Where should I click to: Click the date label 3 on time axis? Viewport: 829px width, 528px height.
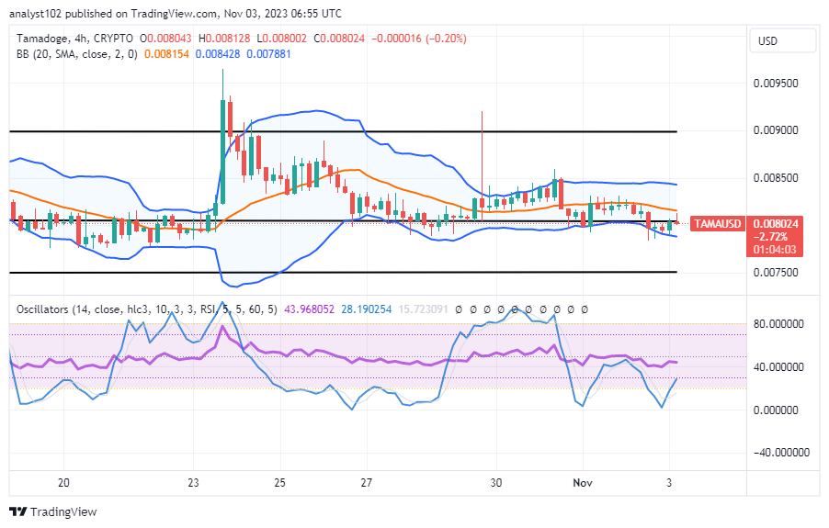[669, 483]
